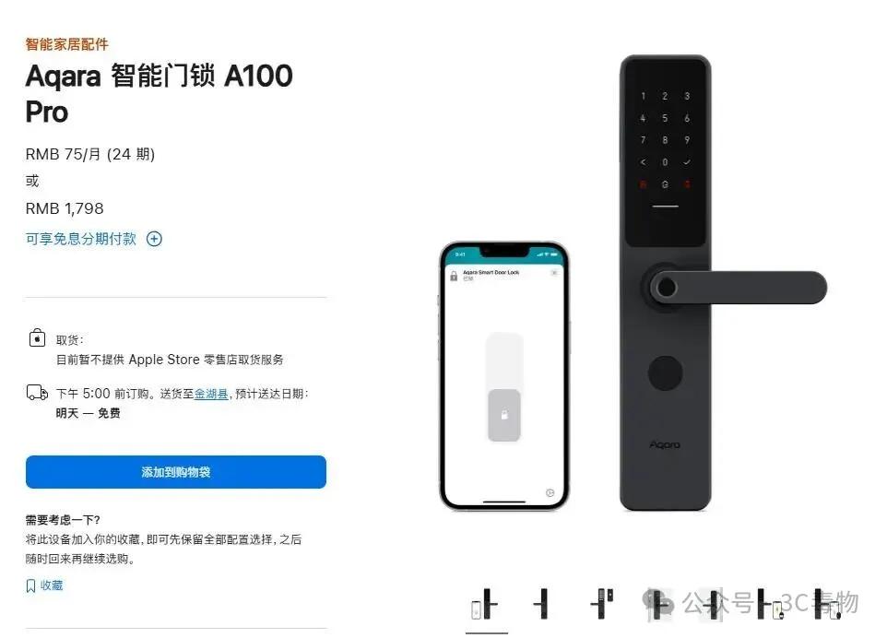Image resolution: width=887 pixels, height=638 pixels.
Task: Click the delivery truck icon
Action: [37, 392]
